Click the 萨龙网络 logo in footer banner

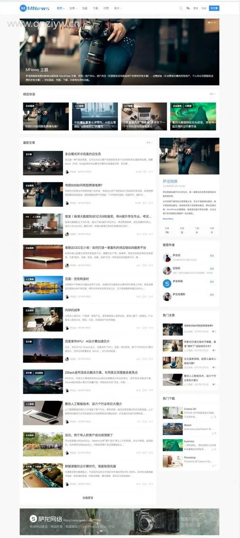click(x=46, y=519)
